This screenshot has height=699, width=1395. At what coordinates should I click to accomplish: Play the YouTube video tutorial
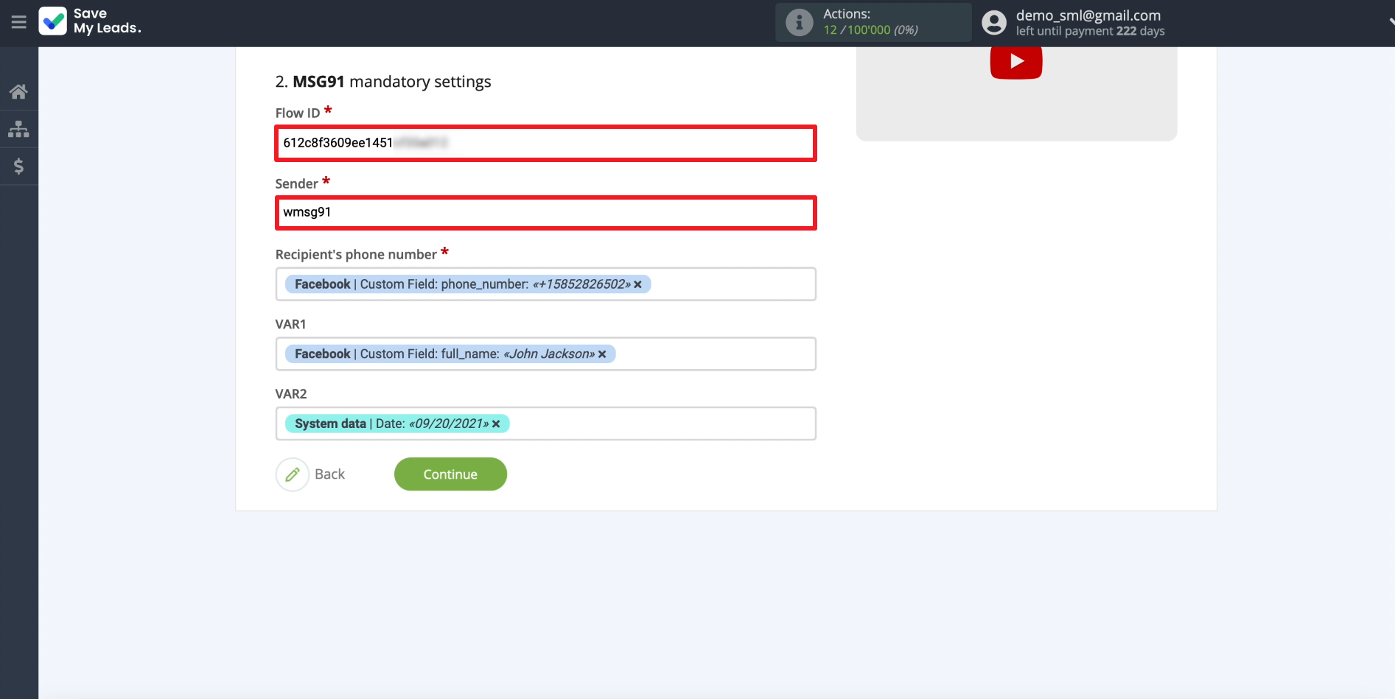coord(1016,62)
